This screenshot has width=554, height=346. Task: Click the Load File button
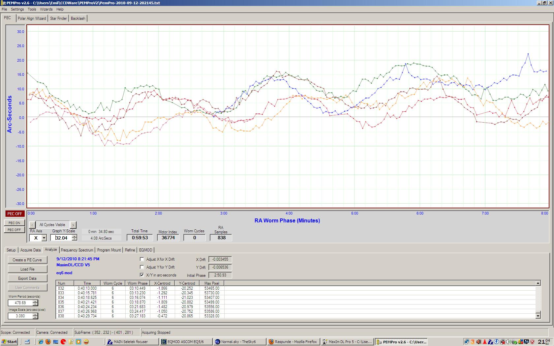[x=27, y=269]
